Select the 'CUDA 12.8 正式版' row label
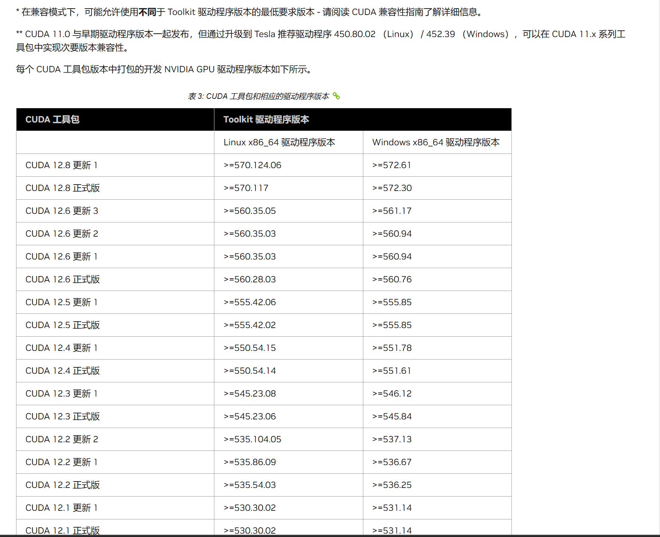The image size is (660, 537). (x=62, y=188)
